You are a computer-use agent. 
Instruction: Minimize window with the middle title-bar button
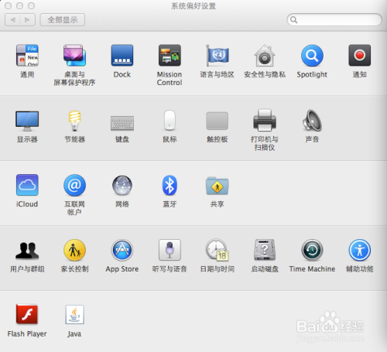point(20,5)
